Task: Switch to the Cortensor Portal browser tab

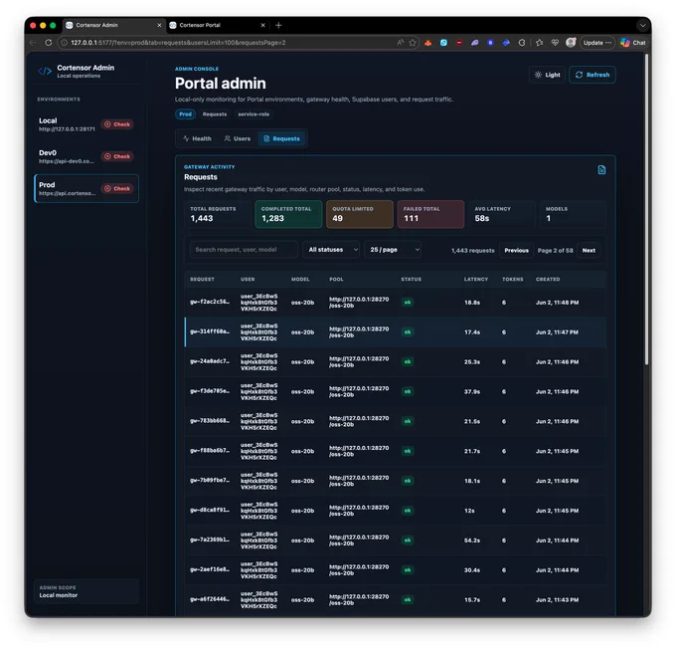Action: (x=218, y=25)
